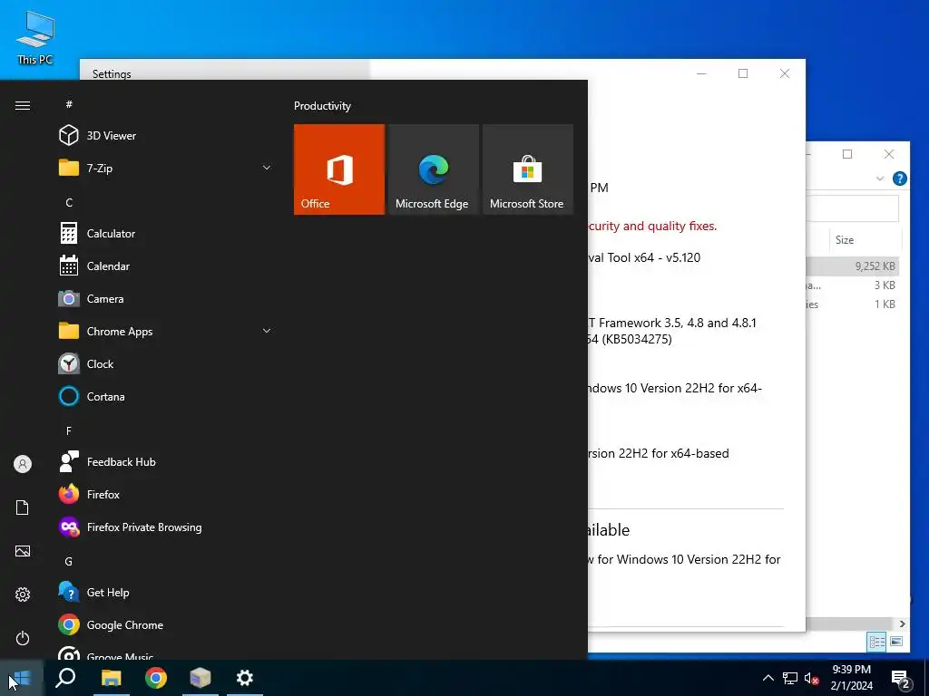
Task: Open This PC desktop icon
Action: (x=35, y=36)
